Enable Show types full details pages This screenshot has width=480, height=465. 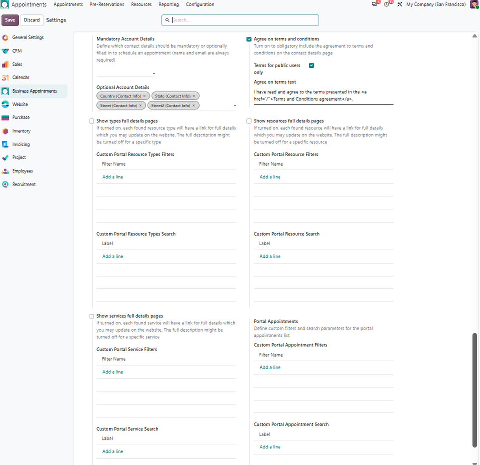(x=91, y=121)
